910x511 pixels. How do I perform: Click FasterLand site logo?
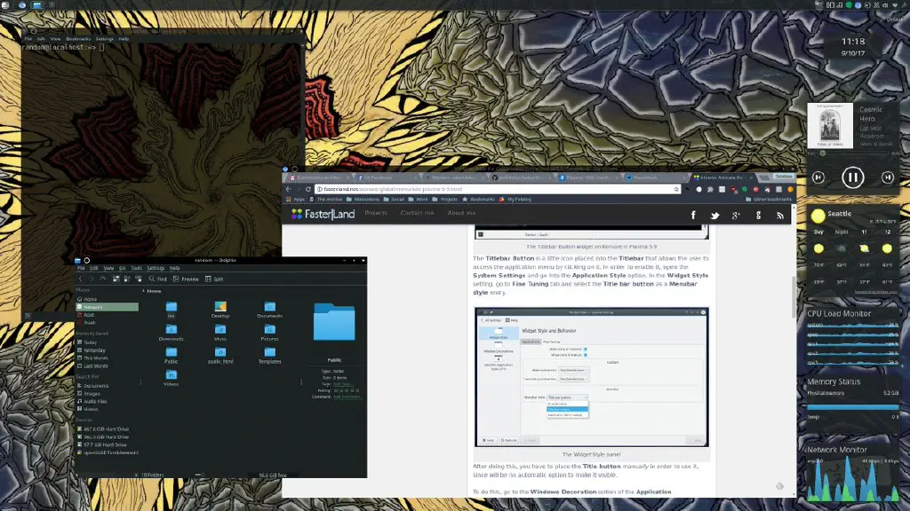(323, 214)
